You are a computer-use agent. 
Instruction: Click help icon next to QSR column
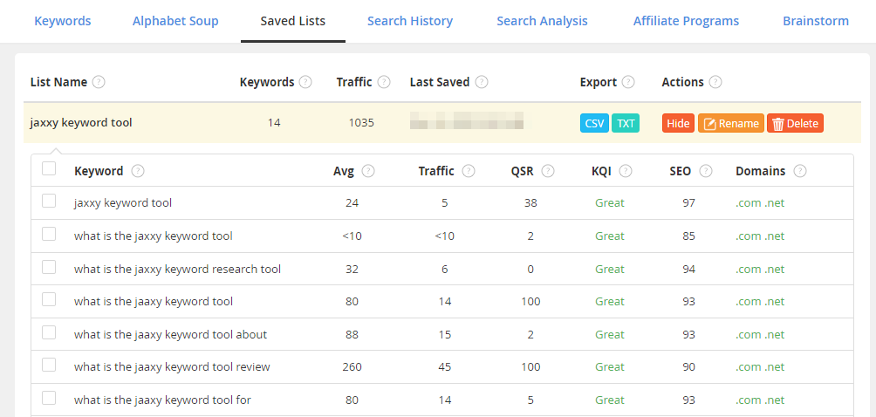pos(548,171)
